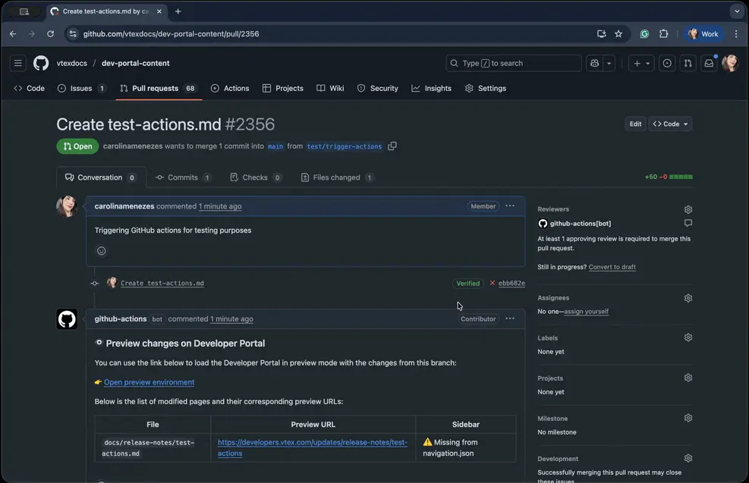Click github-actions comment timestamp link

coord(231,318)
